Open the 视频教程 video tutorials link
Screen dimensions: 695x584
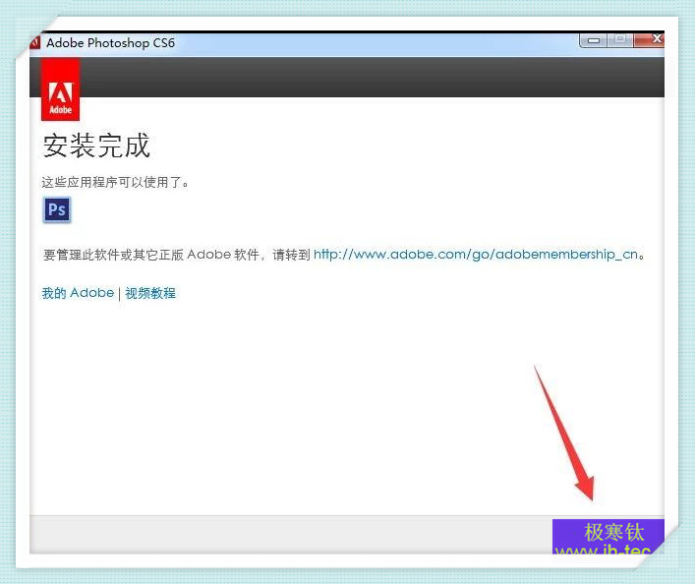[x=150, y=293]
